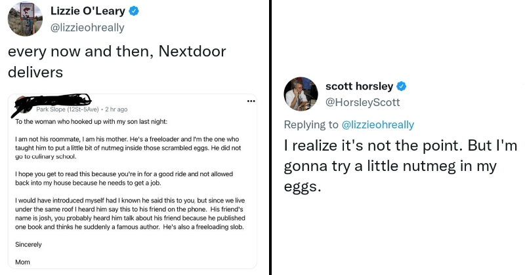Image resolution: width=525 pixels, height=275 pixels.
Task: Click the "Mom" signature at post bottom
Action: click(23, 261)
